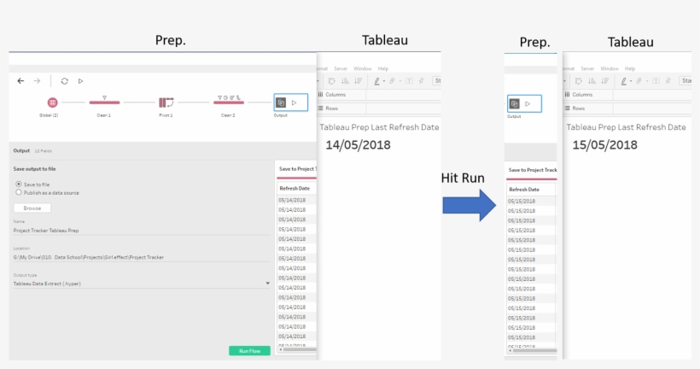Open the fit dropdown in 14/05/2018 Tableau

pyautogui.click(x=436, y=81)
